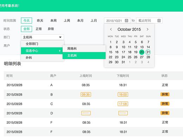Click the missing logout time for user D
The height and width of the screenshot is (137, 183).
coord(123,113)
